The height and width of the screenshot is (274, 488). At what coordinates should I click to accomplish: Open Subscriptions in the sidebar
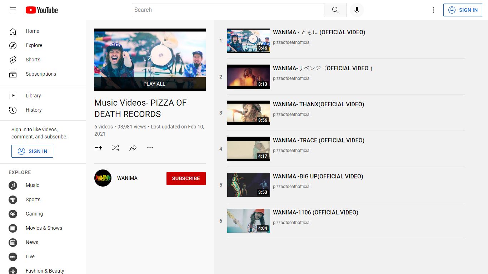[x=43, y=74]
